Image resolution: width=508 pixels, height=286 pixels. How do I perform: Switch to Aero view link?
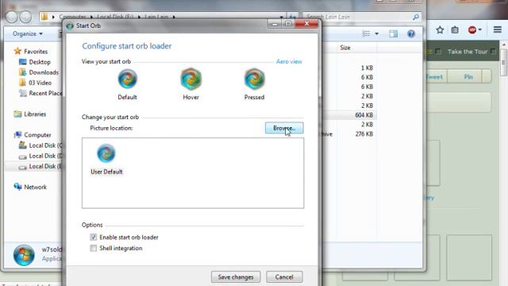click(x=289, y=61)
